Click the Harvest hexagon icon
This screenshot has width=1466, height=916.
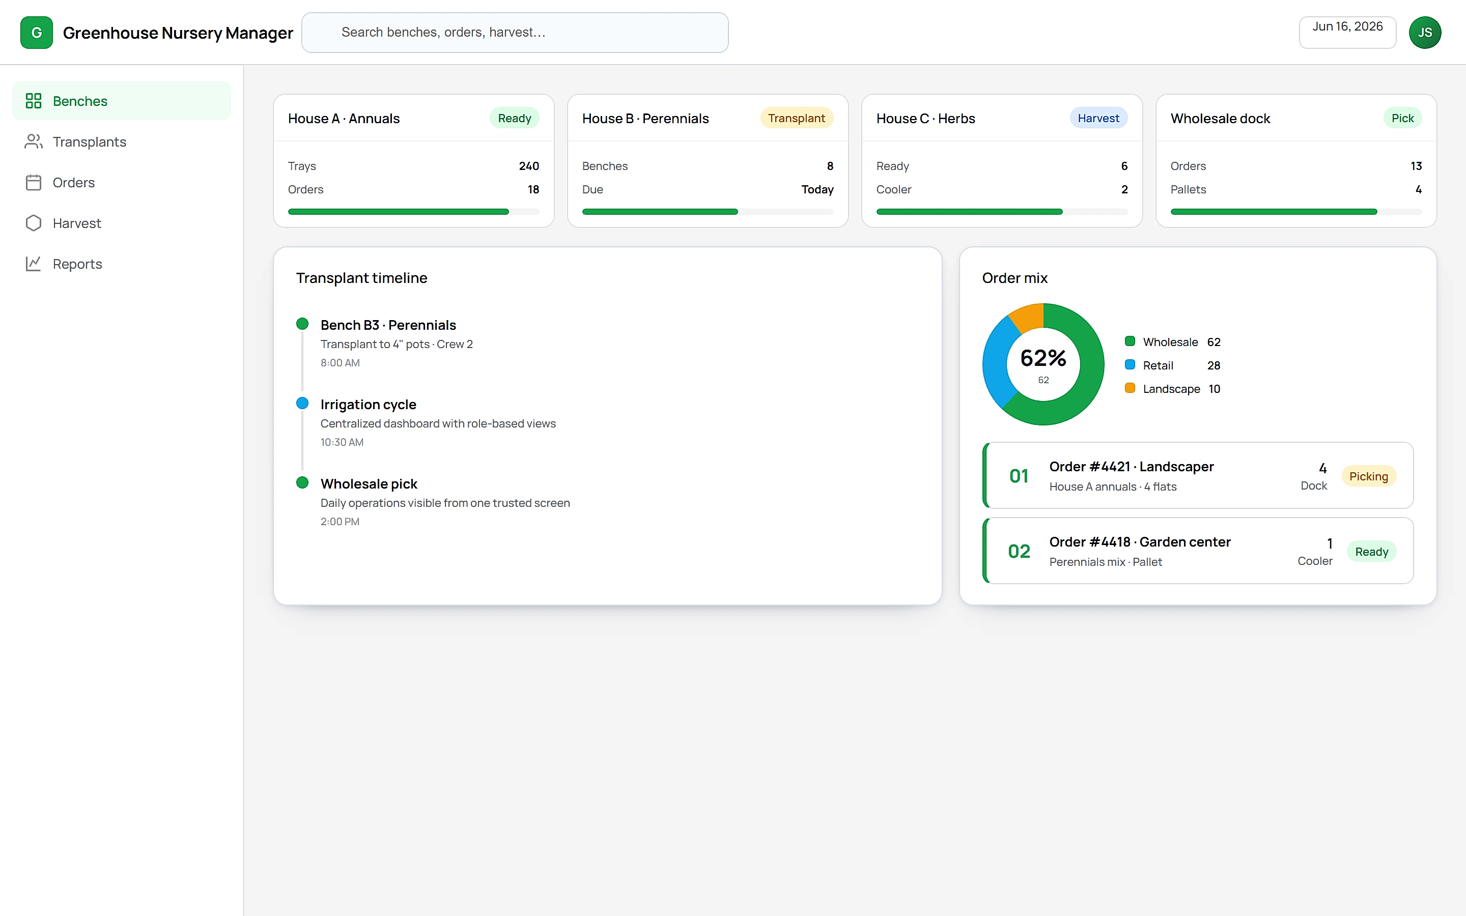[x=33, y=223]
